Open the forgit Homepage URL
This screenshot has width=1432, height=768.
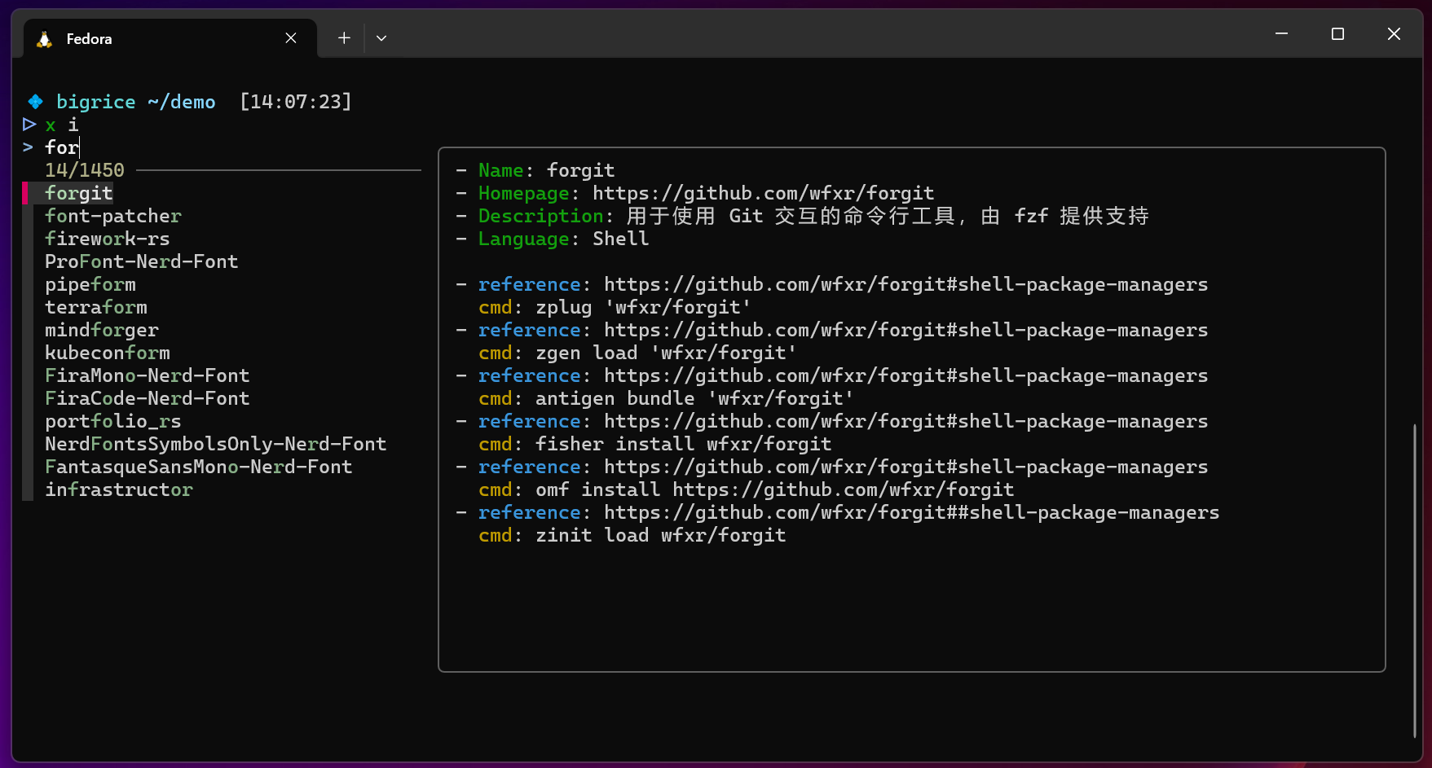[x=764, y=193]
